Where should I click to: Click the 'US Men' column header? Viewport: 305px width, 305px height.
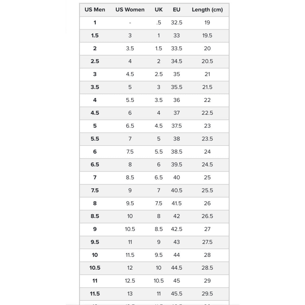95,10
